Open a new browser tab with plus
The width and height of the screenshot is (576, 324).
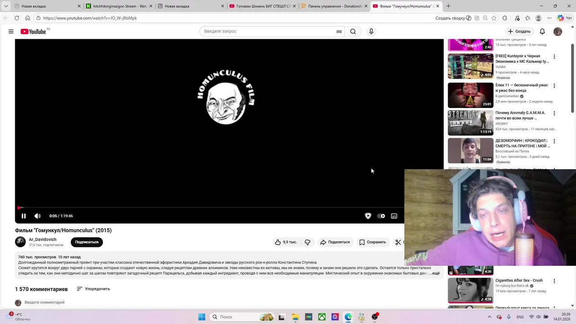448,6
